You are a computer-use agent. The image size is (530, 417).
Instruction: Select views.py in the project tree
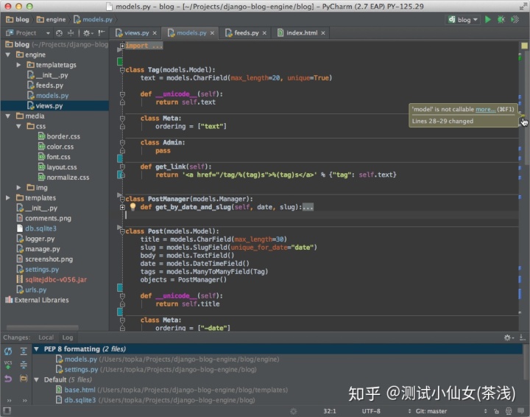click(54, 106)
